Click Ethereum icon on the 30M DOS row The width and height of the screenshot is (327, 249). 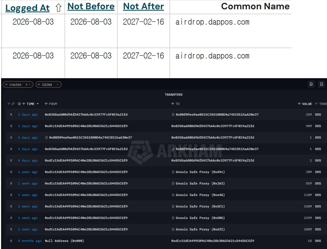click(x=11, y=172)
